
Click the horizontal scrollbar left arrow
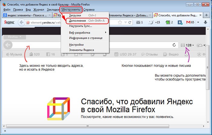(4, 126)
